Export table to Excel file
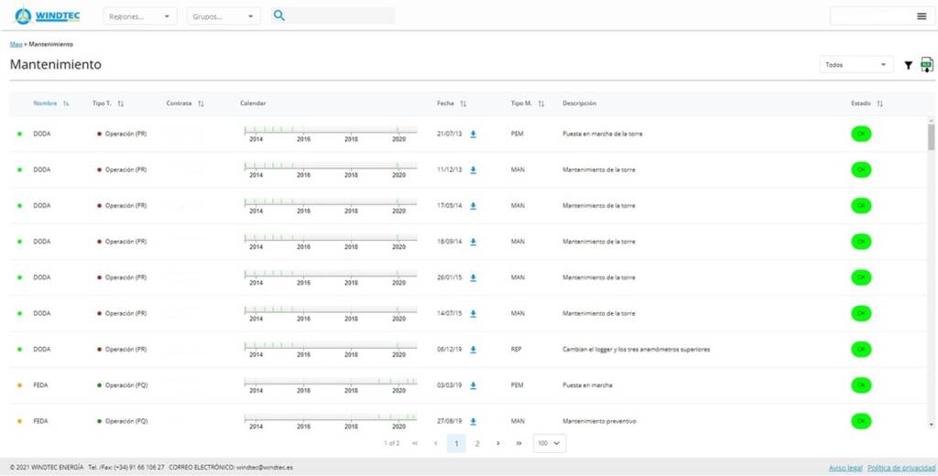 pyautogui.click(x=926, y=65)
